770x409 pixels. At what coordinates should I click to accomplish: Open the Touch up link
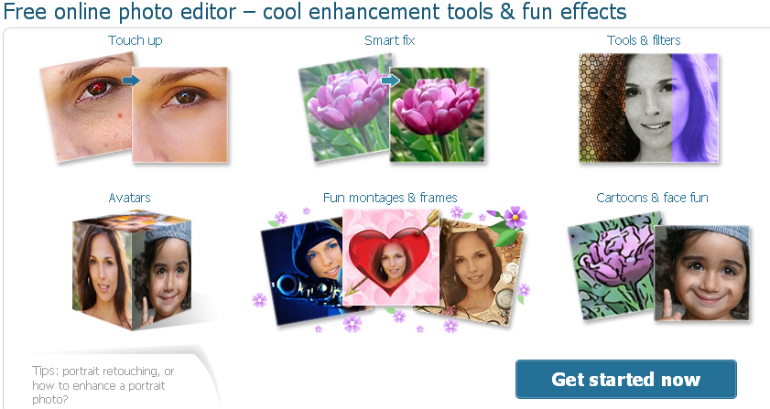pyautogui.click(x=135, y=40)
